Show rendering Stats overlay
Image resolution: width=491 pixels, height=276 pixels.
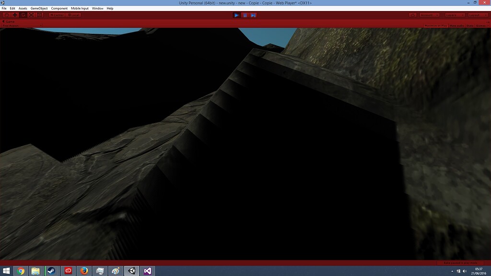pyautogui.click(x=469, y=25)
